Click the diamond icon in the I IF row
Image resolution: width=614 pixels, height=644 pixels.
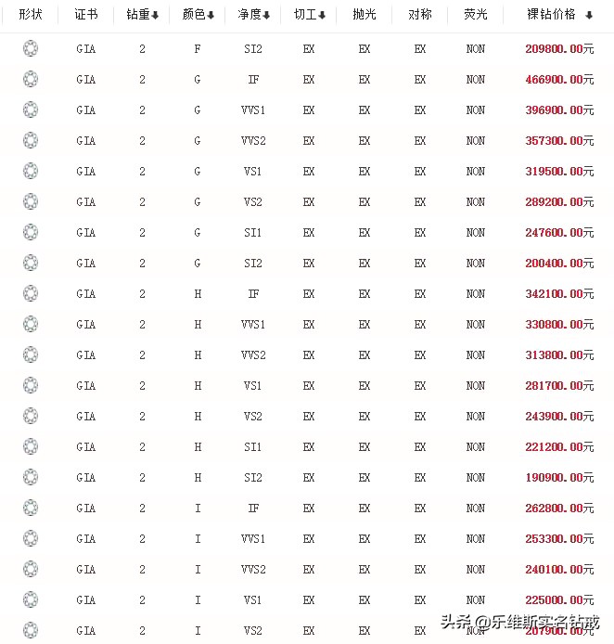pyautogui.click(x=31, y=509)
